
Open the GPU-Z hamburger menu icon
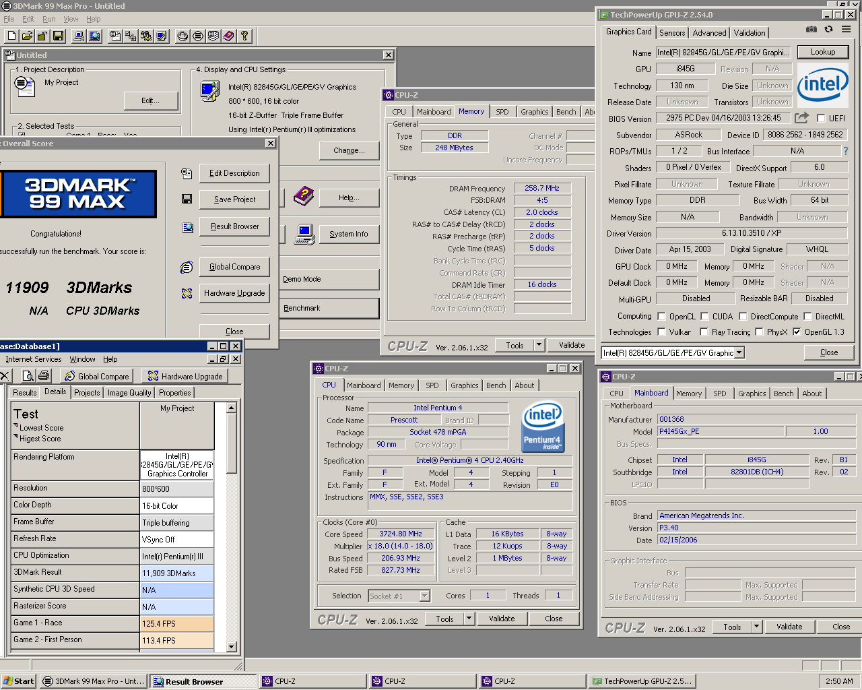[x=847, y=30]
